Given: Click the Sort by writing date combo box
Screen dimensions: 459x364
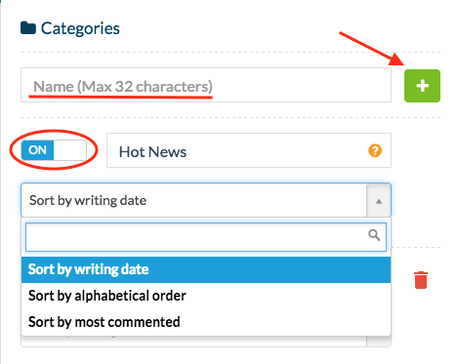Looking at the screenshot, I should pyautogui.click(x=206, y=200).
